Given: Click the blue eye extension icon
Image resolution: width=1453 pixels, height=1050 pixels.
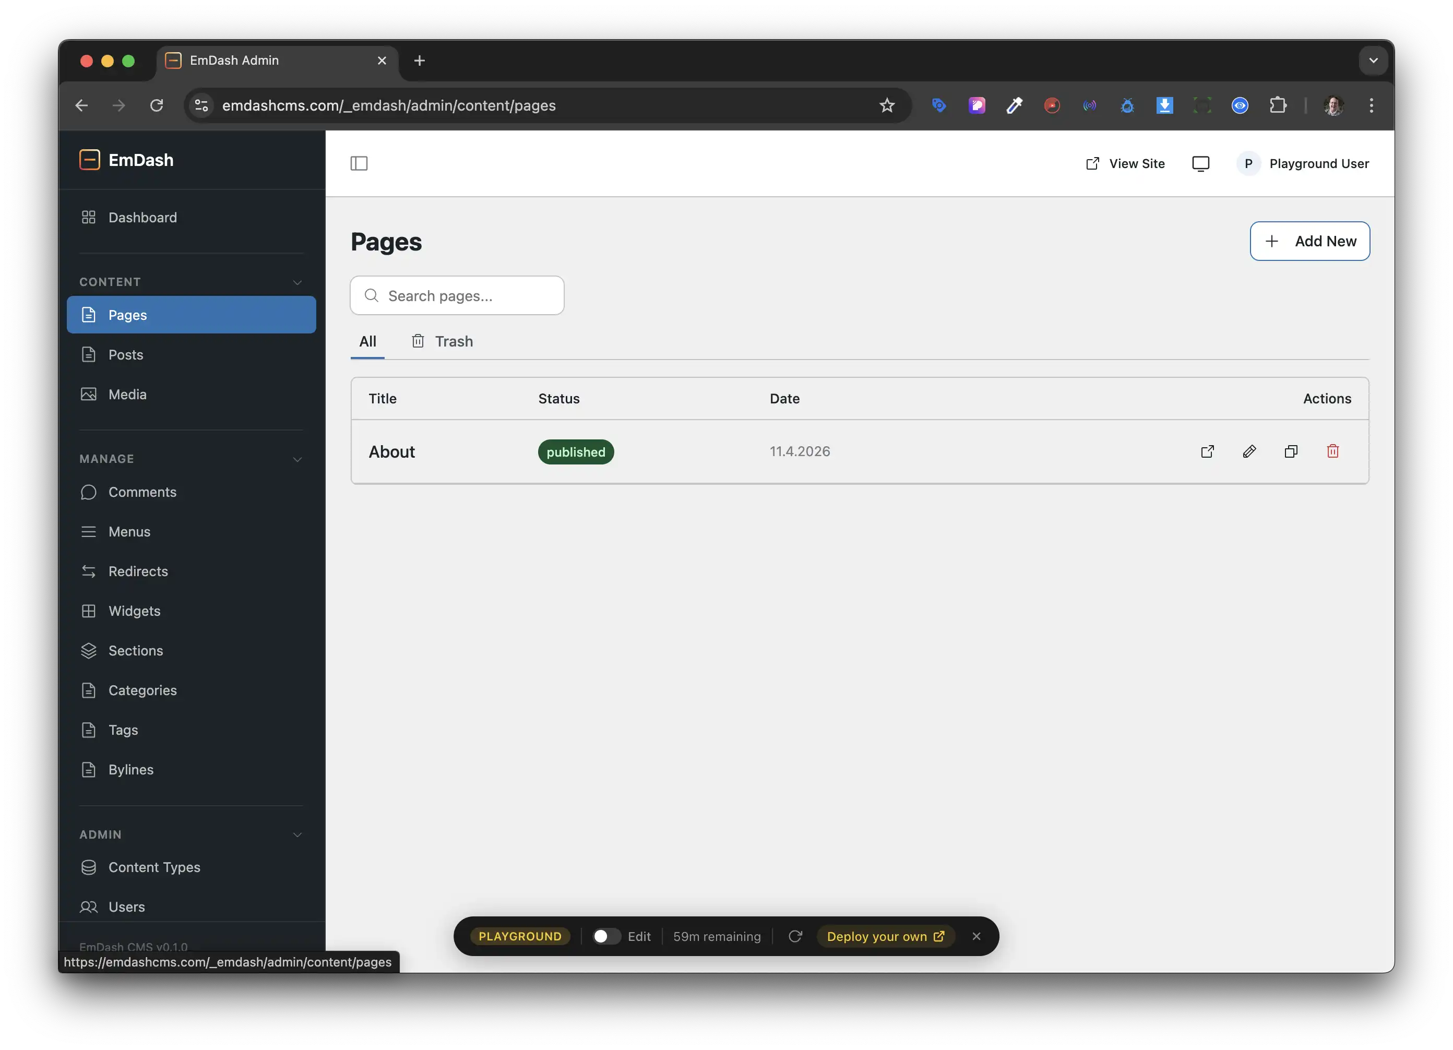Looking at the screenshot, I should (1240, 105).
